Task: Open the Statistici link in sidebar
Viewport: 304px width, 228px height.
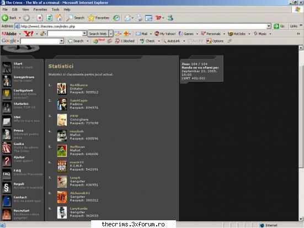Action: [x=21, y=104]
